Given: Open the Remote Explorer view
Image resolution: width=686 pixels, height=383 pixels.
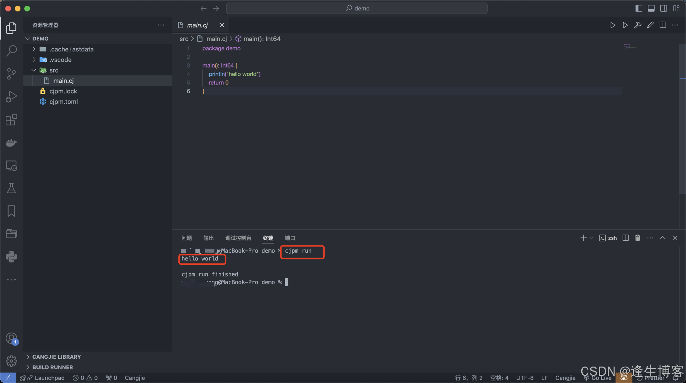Looking at the screenshot, I should [x=11, y=166].
